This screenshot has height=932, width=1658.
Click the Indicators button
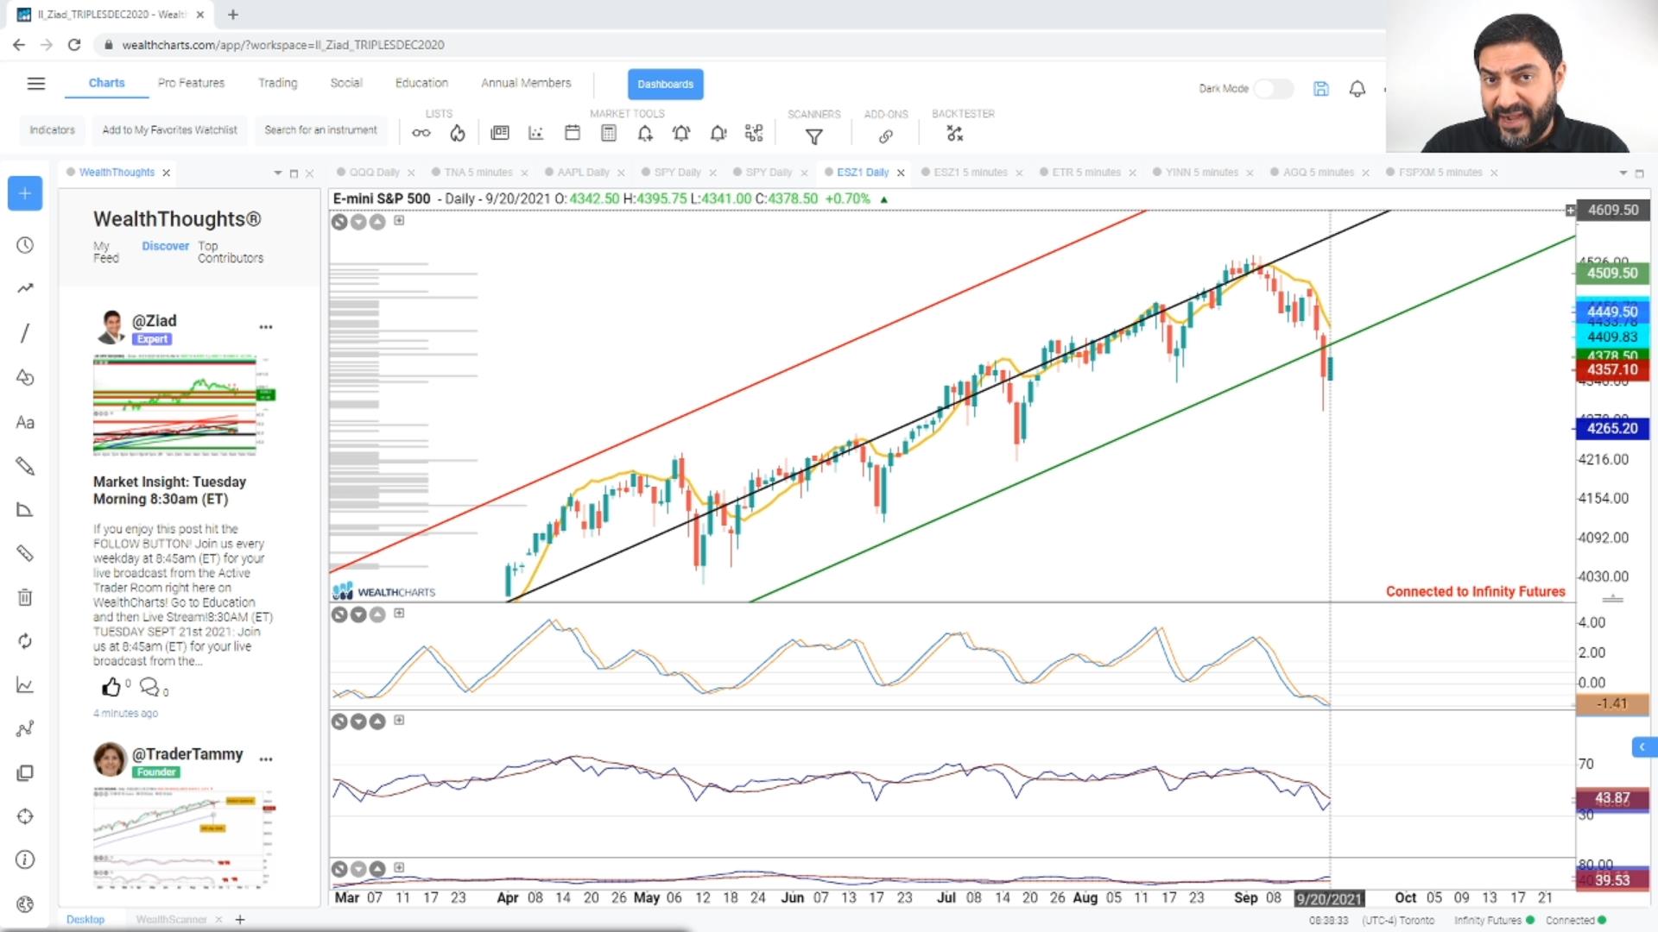click(x=52, y=130)
